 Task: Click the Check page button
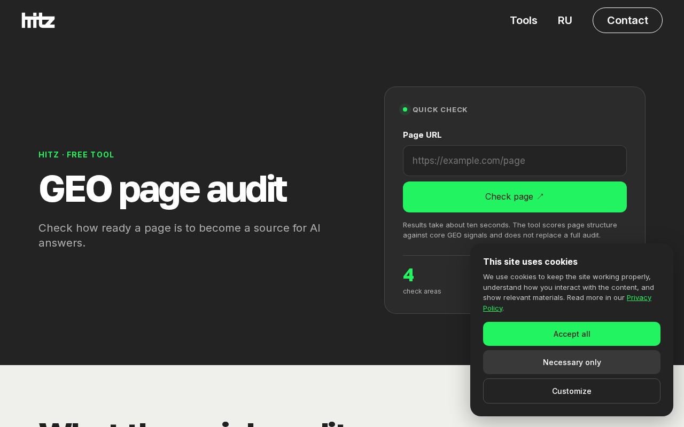click(515, 197)
